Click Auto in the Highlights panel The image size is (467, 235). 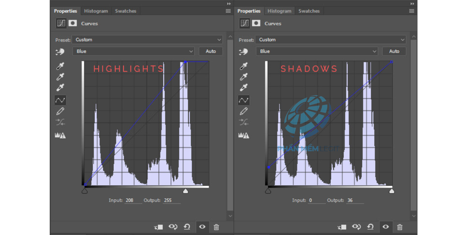point(211,51)
